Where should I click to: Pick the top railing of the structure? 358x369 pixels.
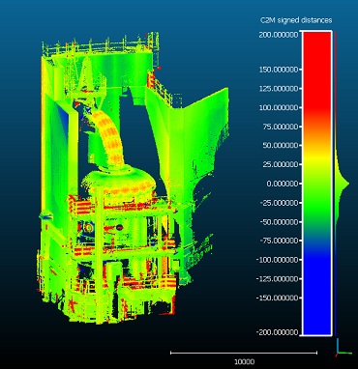100,44
